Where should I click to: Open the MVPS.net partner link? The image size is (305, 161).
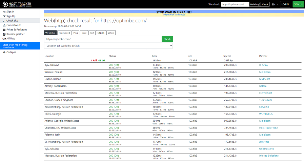click(x=265, y=79)
